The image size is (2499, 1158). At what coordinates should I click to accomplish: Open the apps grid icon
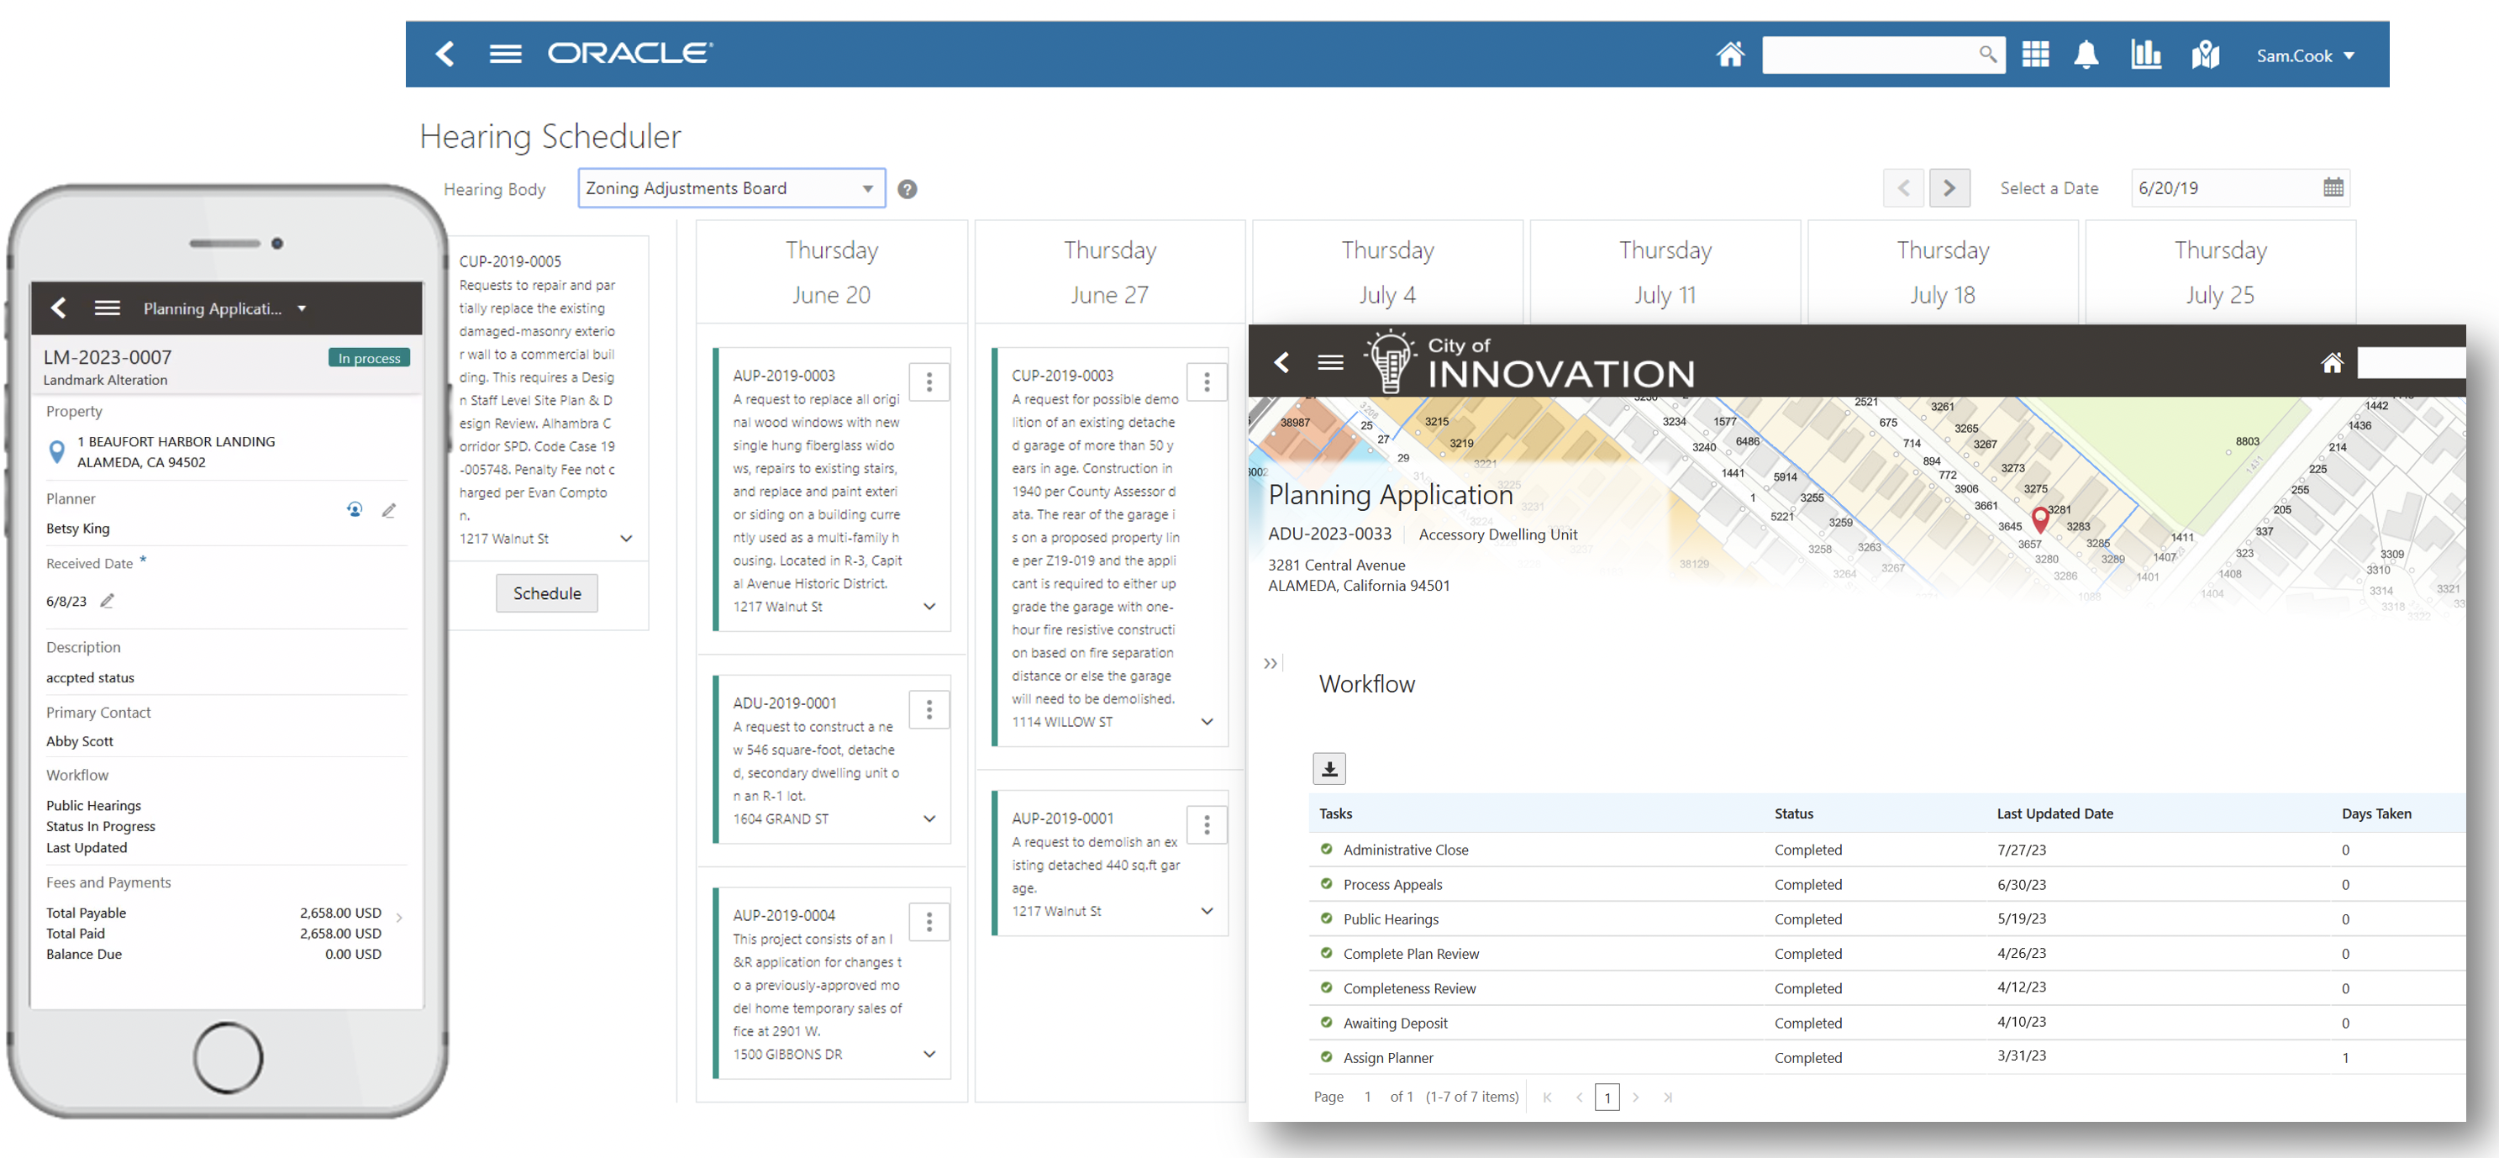click(2034, 55)
